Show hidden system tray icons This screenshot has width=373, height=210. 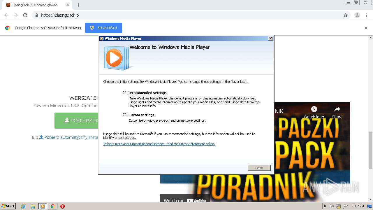pos(325,206)
